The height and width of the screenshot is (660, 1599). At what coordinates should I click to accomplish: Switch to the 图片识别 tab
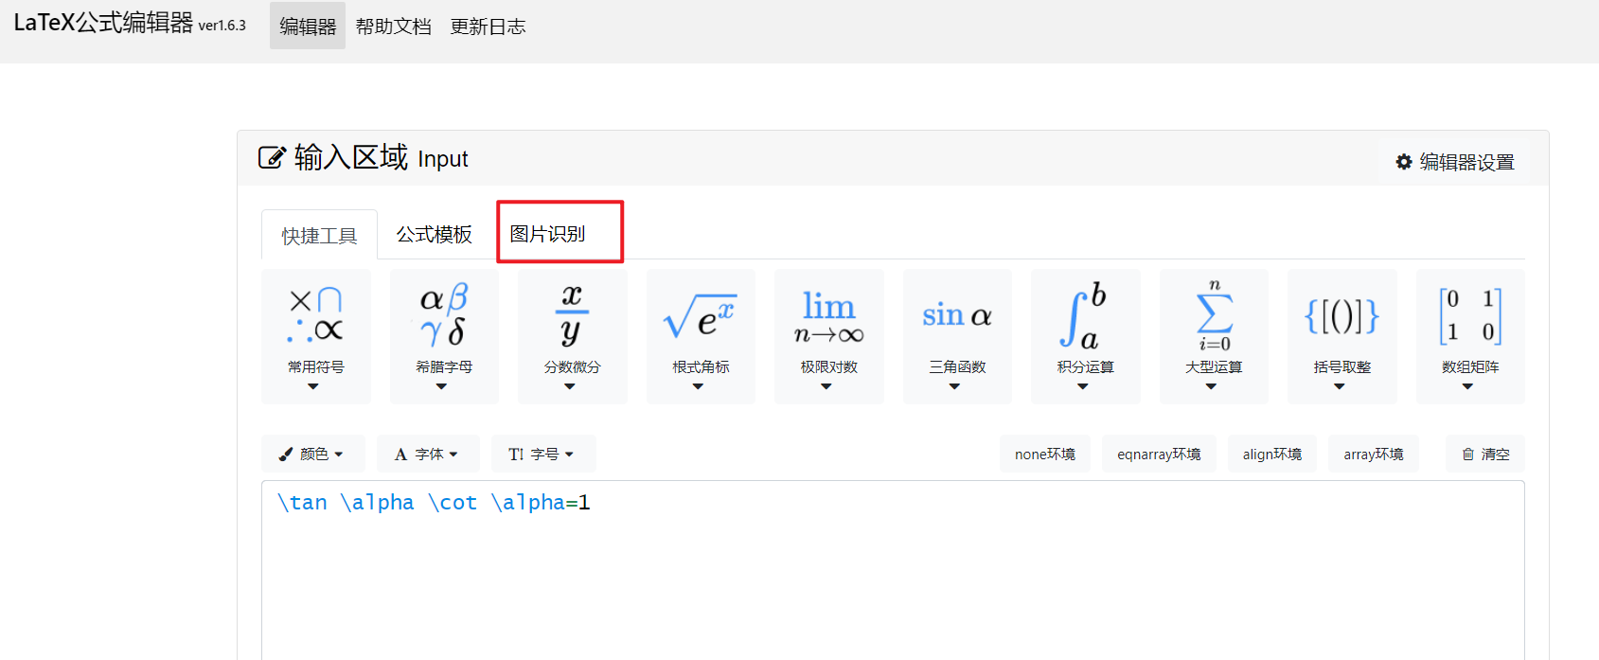coord(559,233)
